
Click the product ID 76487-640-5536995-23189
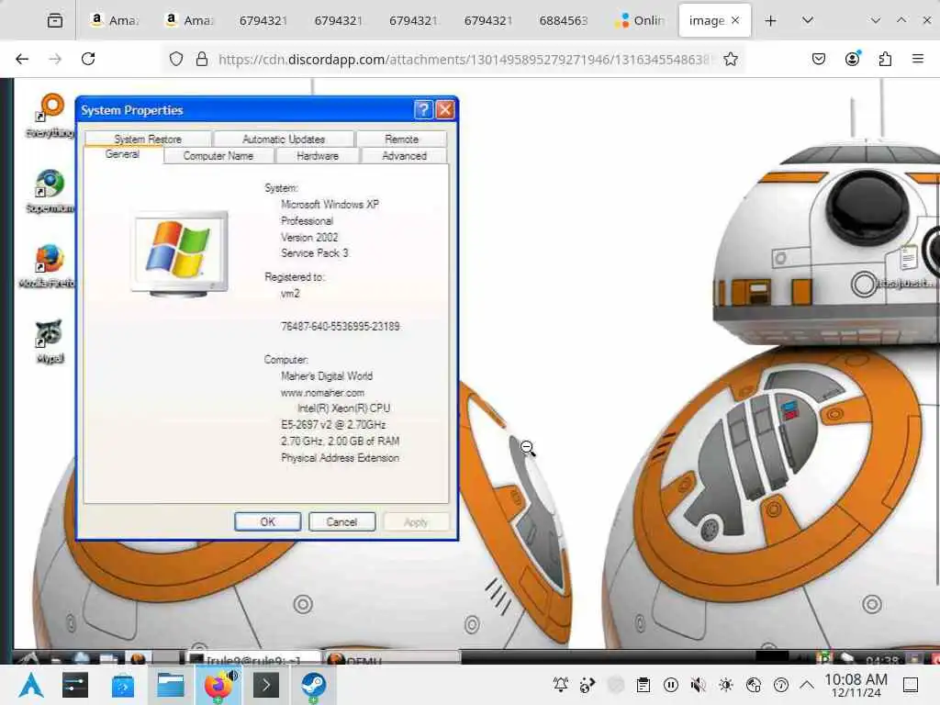tap(341, 326)
